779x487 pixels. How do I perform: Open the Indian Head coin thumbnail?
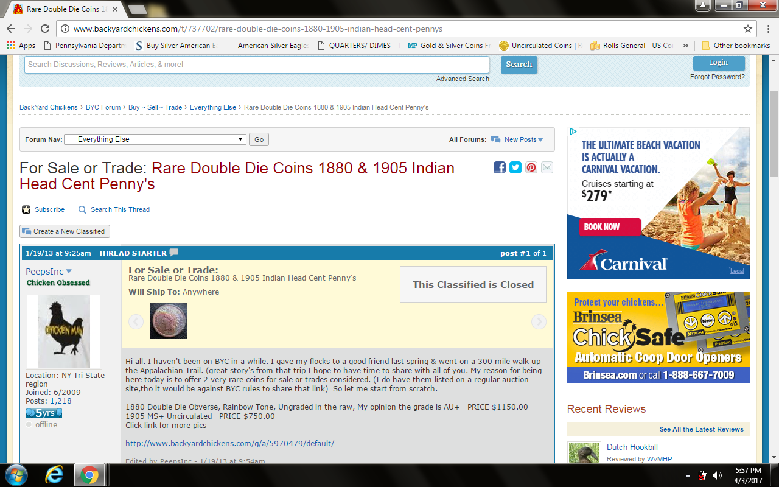pos(169,321)
